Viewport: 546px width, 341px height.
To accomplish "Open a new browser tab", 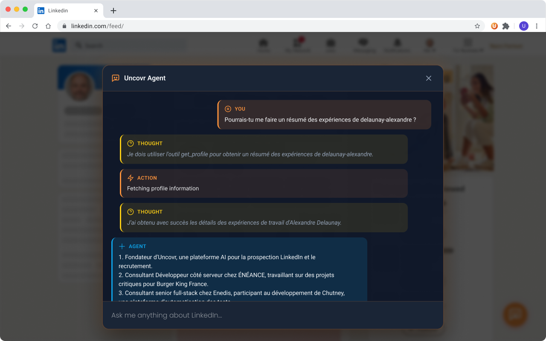I will click(x=113, y=11).
